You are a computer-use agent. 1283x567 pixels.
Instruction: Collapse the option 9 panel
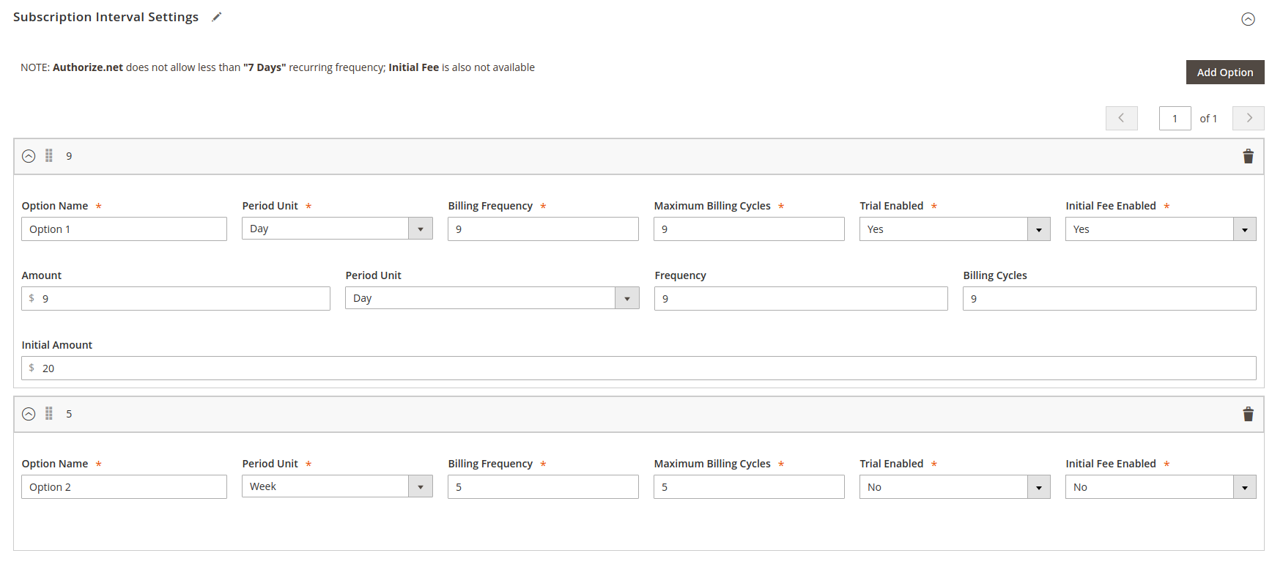29,156
